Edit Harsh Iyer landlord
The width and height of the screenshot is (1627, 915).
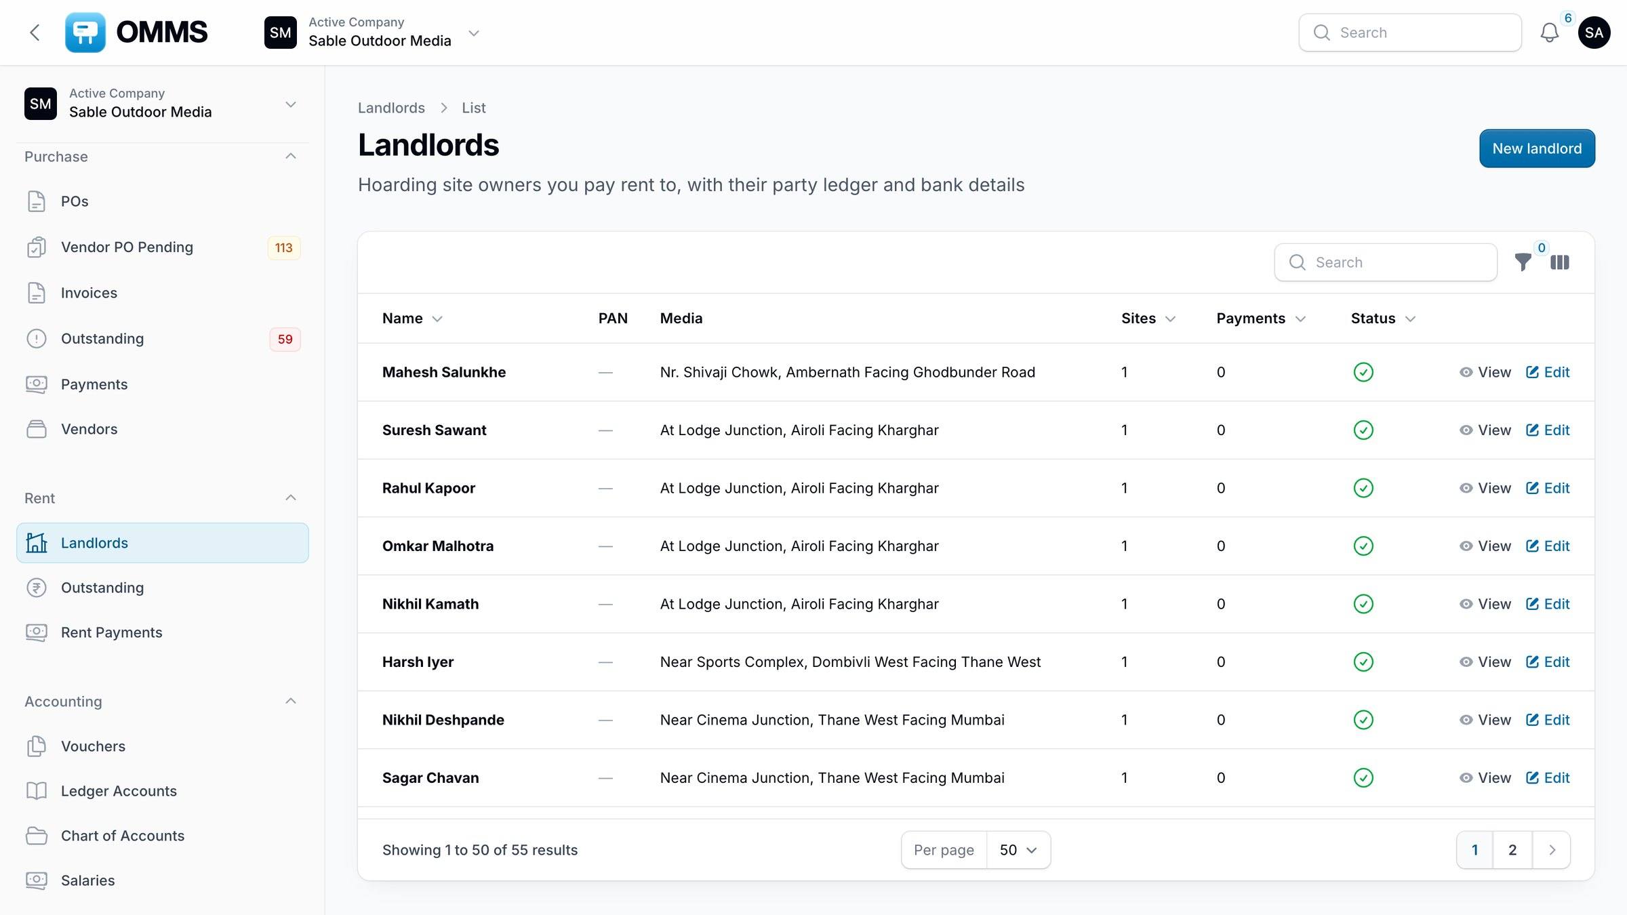coord(1548,662)
